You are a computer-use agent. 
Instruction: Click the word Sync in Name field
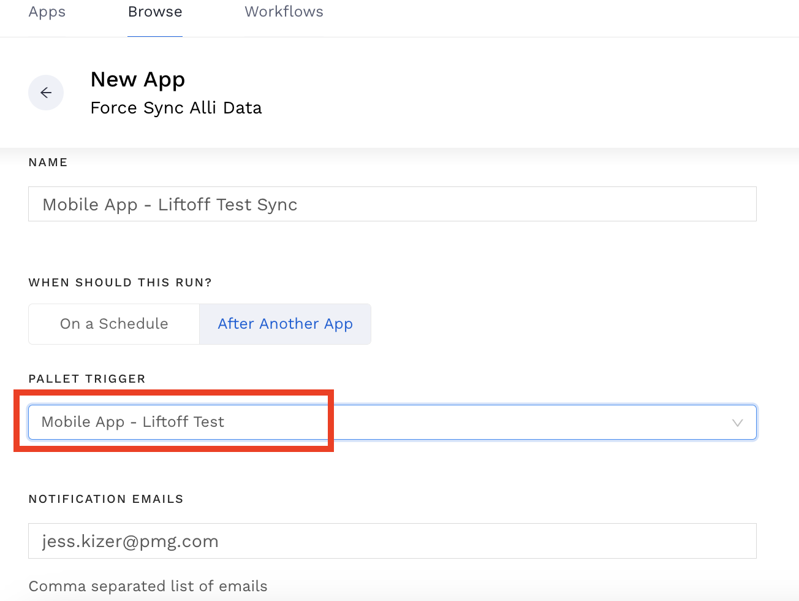(277, 205)
